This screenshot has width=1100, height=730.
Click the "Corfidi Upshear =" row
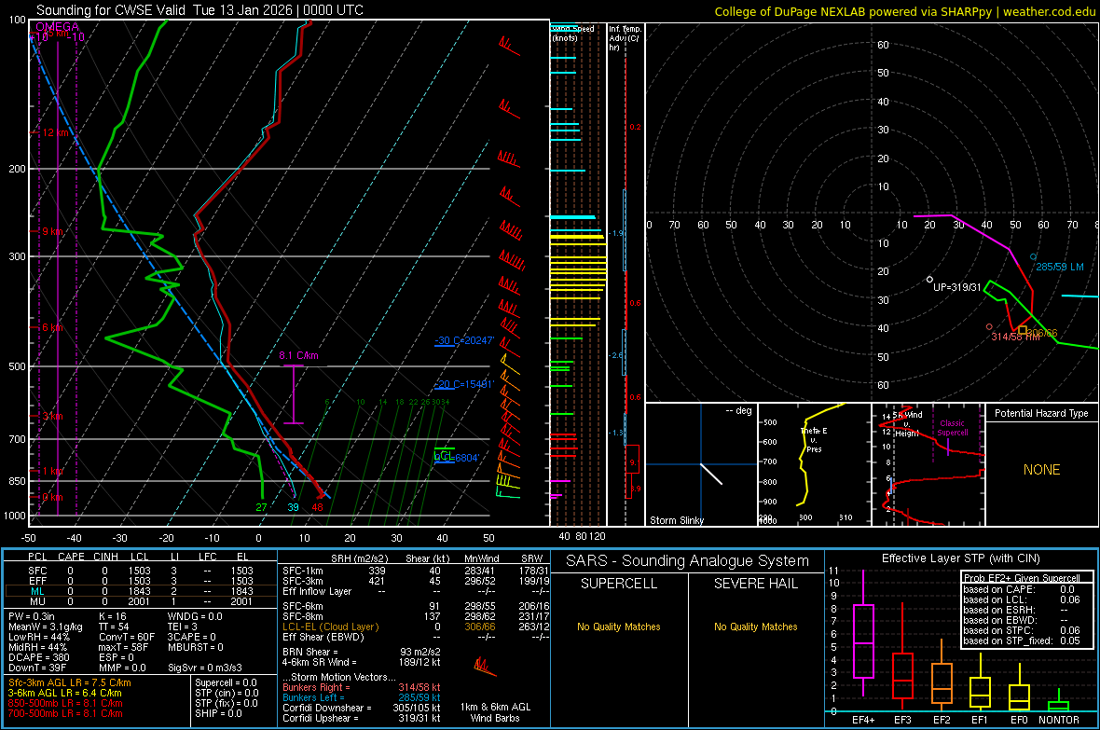pos(362,718)
